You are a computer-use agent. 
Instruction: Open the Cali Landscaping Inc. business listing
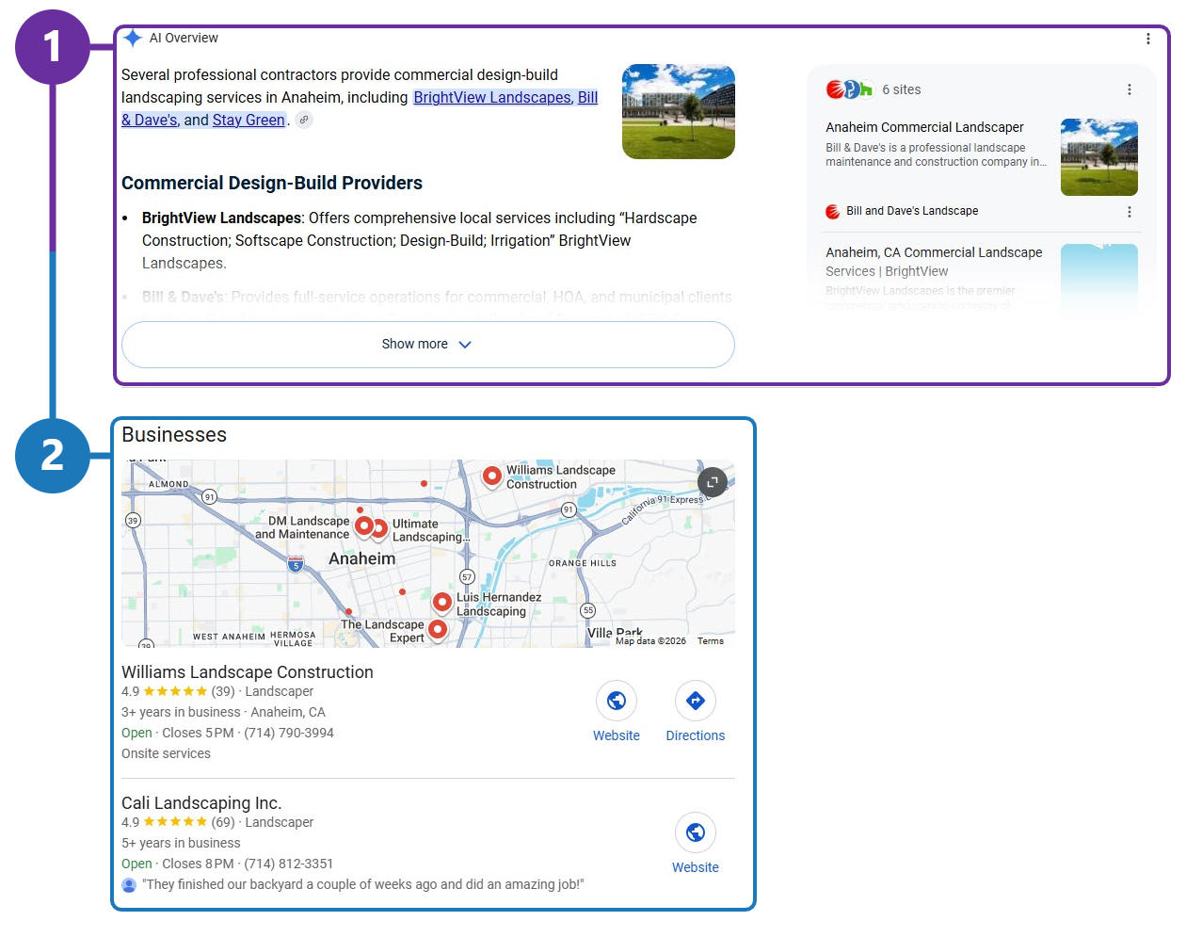(201, 803)
